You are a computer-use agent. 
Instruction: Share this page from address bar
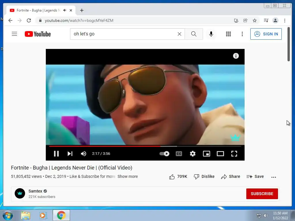click(245, 20)
